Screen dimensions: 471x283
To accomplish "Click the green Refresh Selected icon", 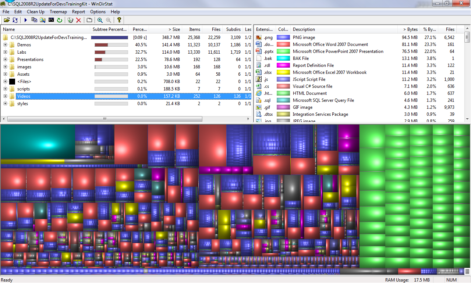I will pos(60,20).
